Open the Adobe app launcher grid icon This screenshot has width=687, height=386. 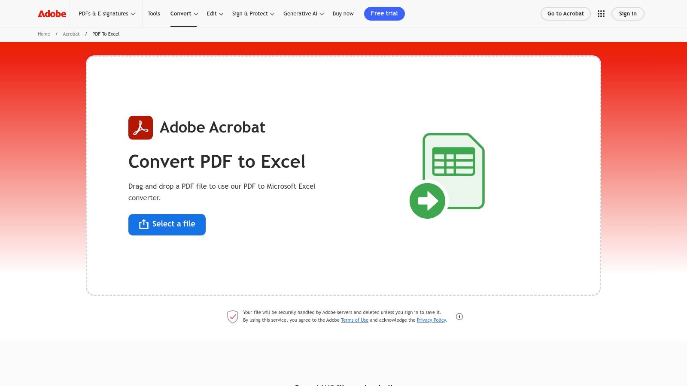601,13
